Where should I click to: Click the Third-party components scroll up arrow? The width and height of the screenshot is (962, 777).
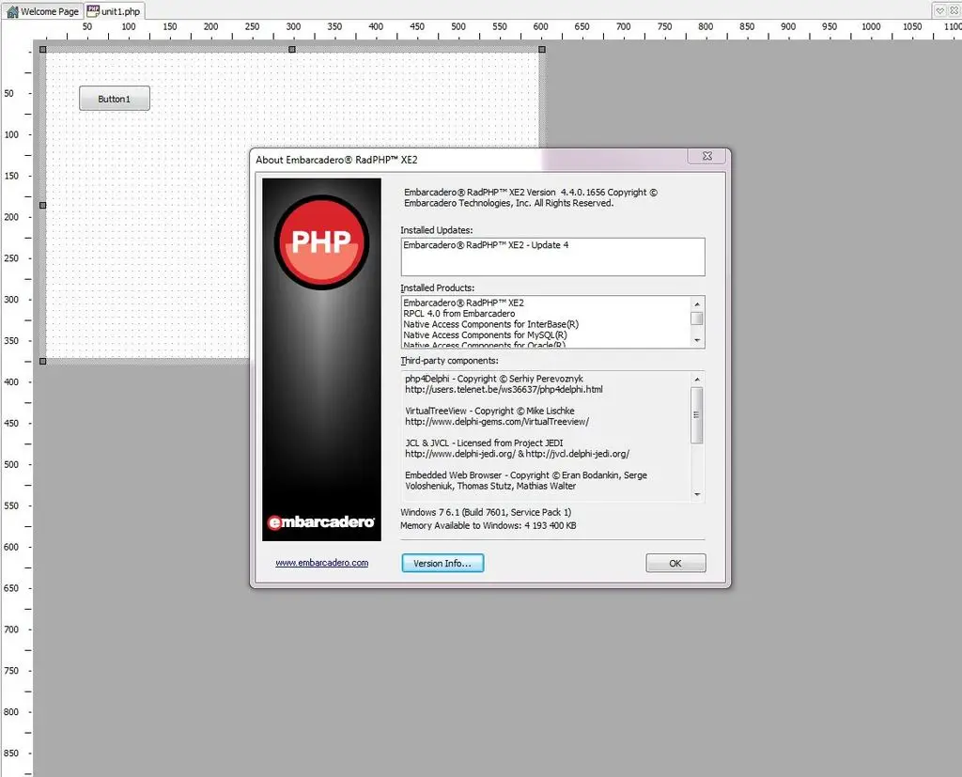[697, 380]
